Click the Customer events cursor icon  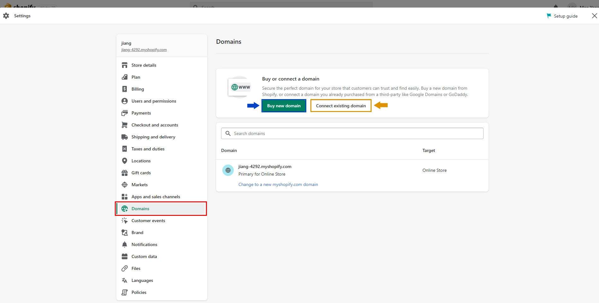click(125, 221)
